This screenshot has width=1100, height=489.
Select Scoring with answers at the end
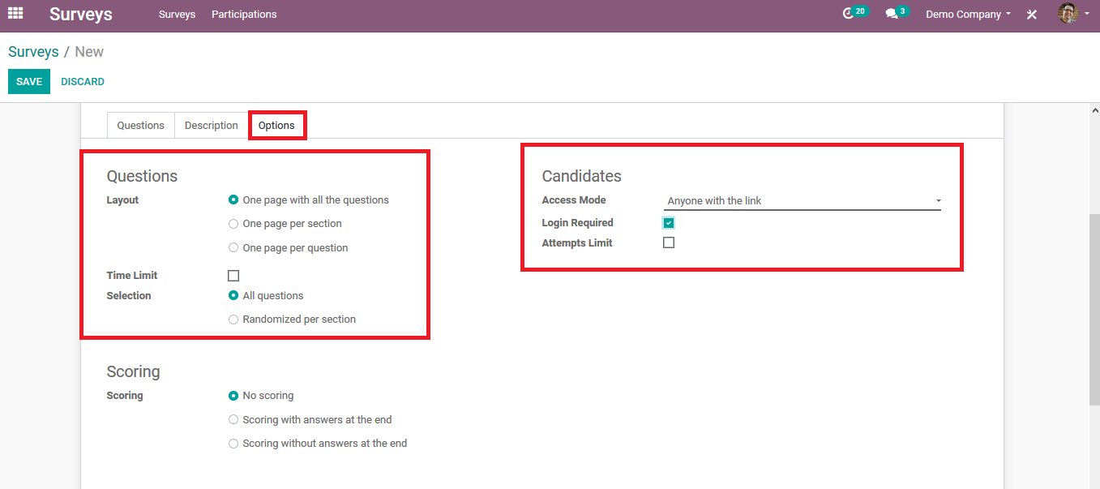tap(233, 420)
